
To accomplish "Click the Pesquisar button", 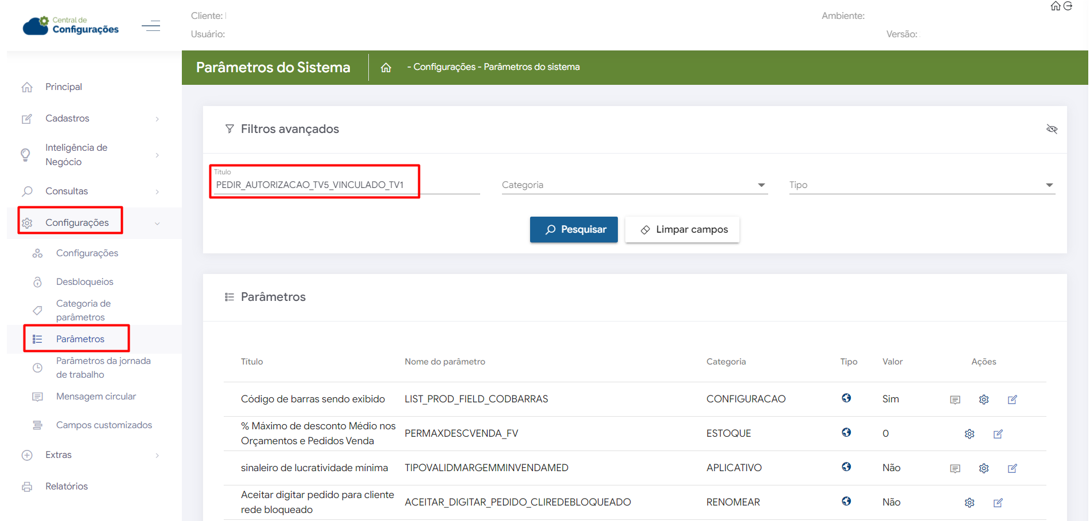I will click(574, 230).
